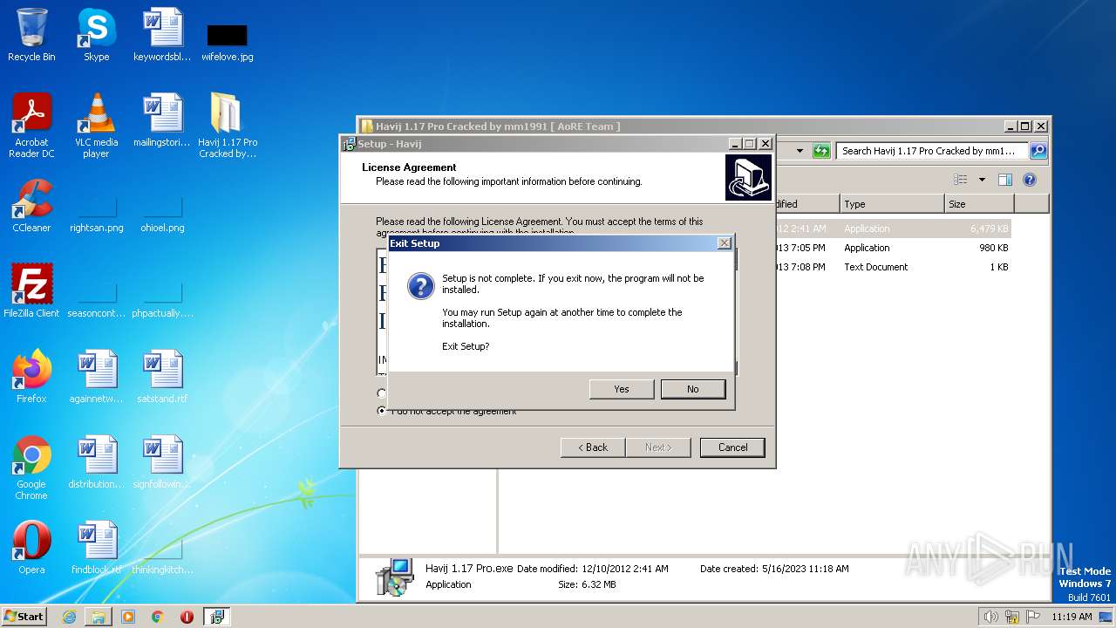
Task: Open FileZilla Client shortcut
Action: tap(31, 291)
